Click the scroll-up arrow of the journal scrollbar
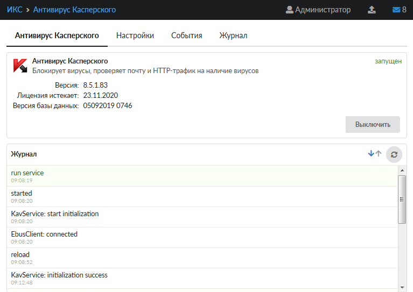The image size is (413, 292). [x=402, y=170]
